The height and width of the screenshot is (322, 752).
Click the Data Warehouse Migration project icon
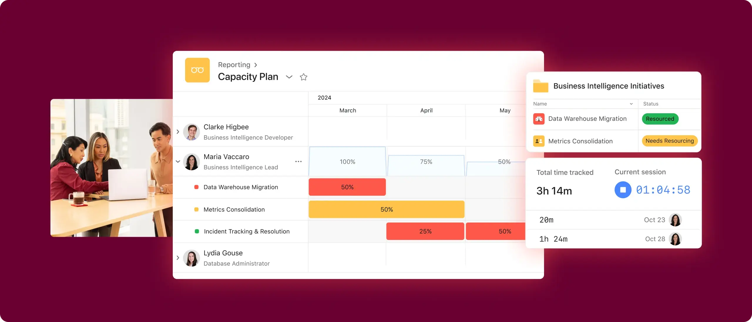tap(538, 119)
